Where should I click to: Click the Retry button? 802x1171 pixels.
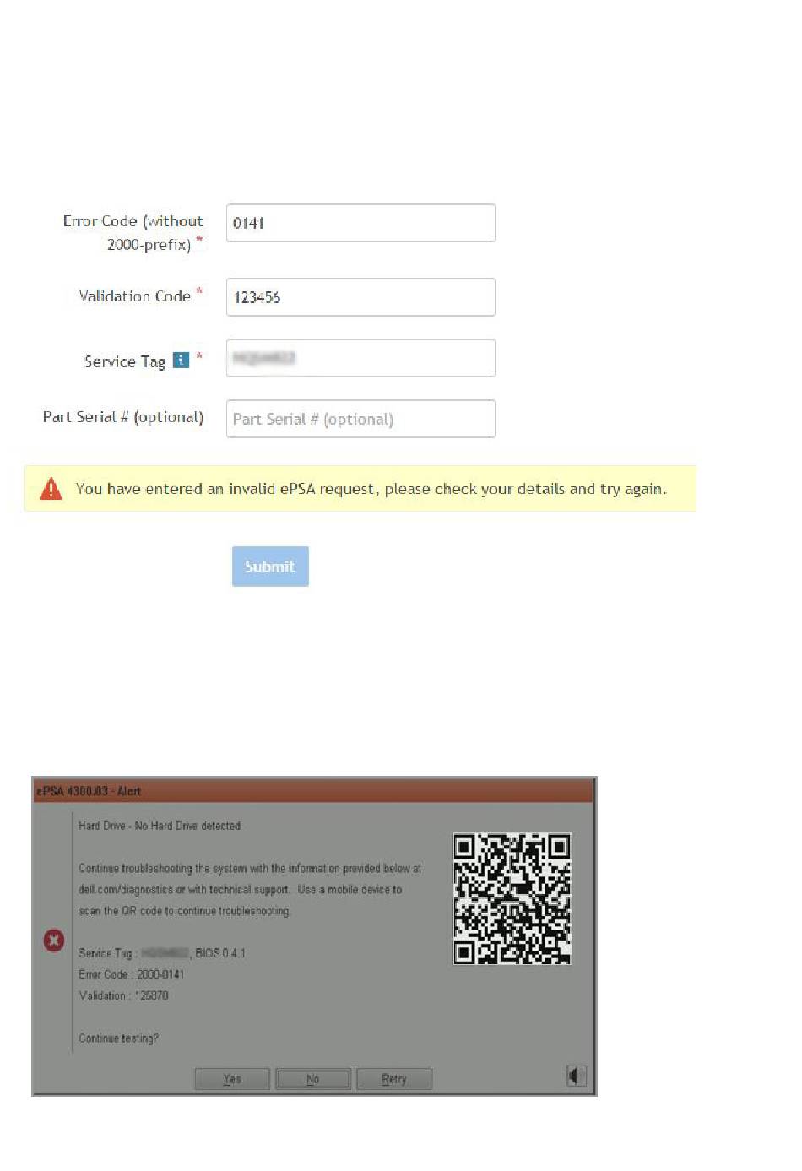[394, 1079]
